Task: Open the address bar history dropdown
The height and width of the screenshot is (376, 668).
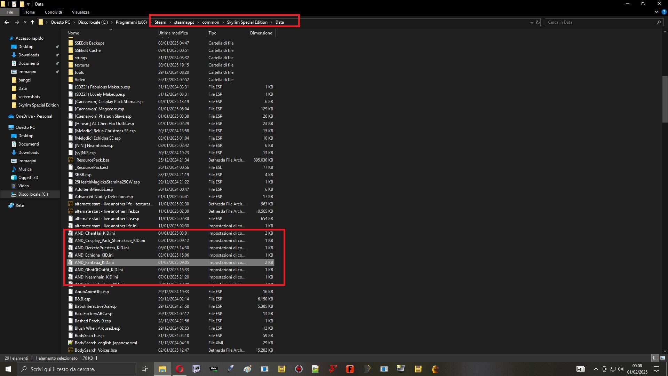Action: coord(532,22)
